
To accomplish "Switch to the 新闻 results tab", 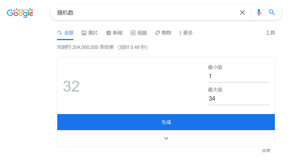I will click(114, 33).
